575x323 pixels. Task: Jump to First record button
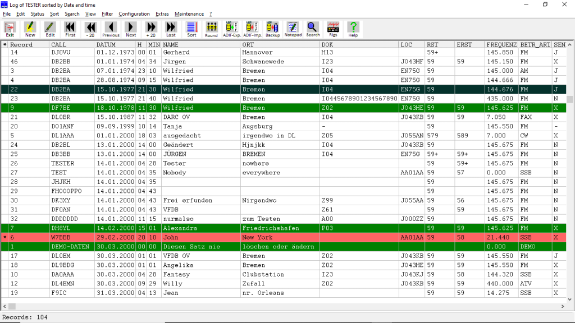pos(70,29)
